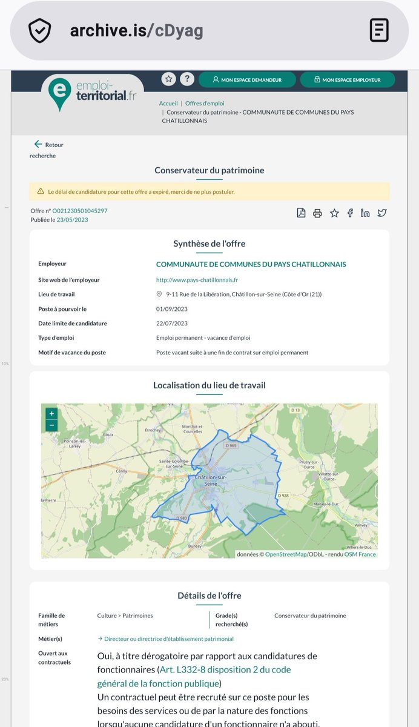Download the offer as PDF icon
This screenshot has width=419, height=727.
[x=301, y=213]
